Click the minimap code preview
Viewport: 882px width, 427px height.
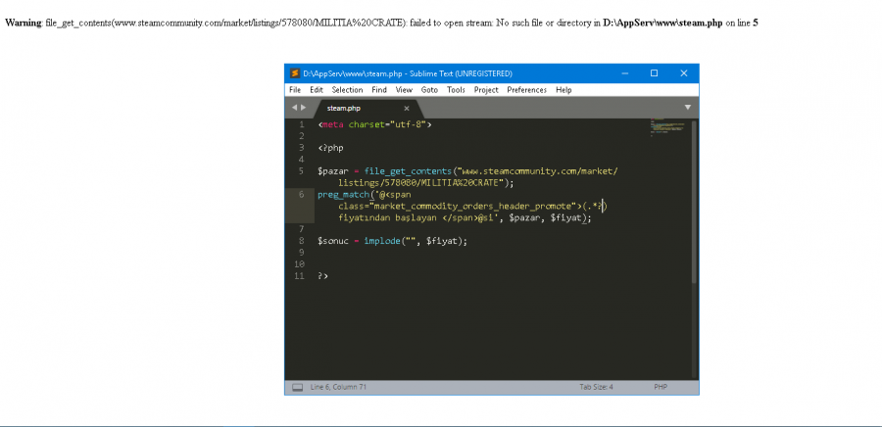(666, 127)
